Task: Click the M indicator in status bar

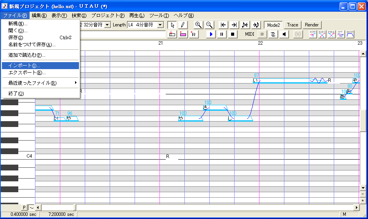Action: click(x=344, y=214)
